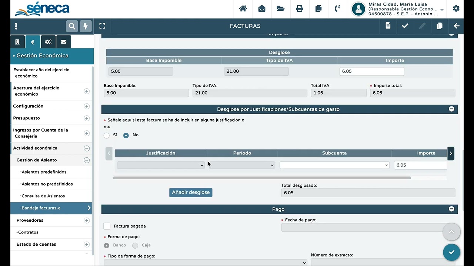Open the folder icon in top bar
474x266 pixels.
(x=281, y=8)
